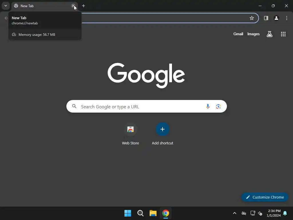Click the back navigation arrow
This screenshot has height=220, width=293.
tap(6, 18)
